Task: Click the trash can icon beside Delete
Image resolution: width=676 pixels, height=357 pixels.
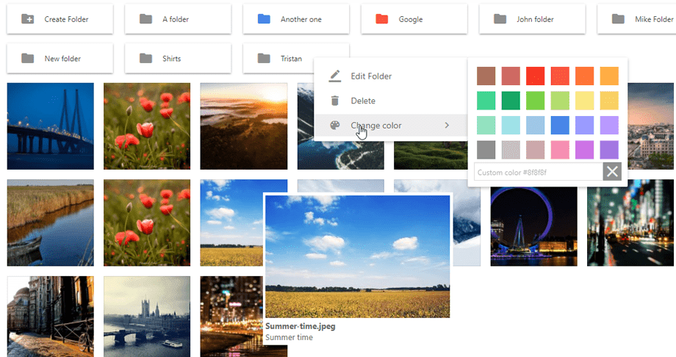Action: tap(334, 101)
